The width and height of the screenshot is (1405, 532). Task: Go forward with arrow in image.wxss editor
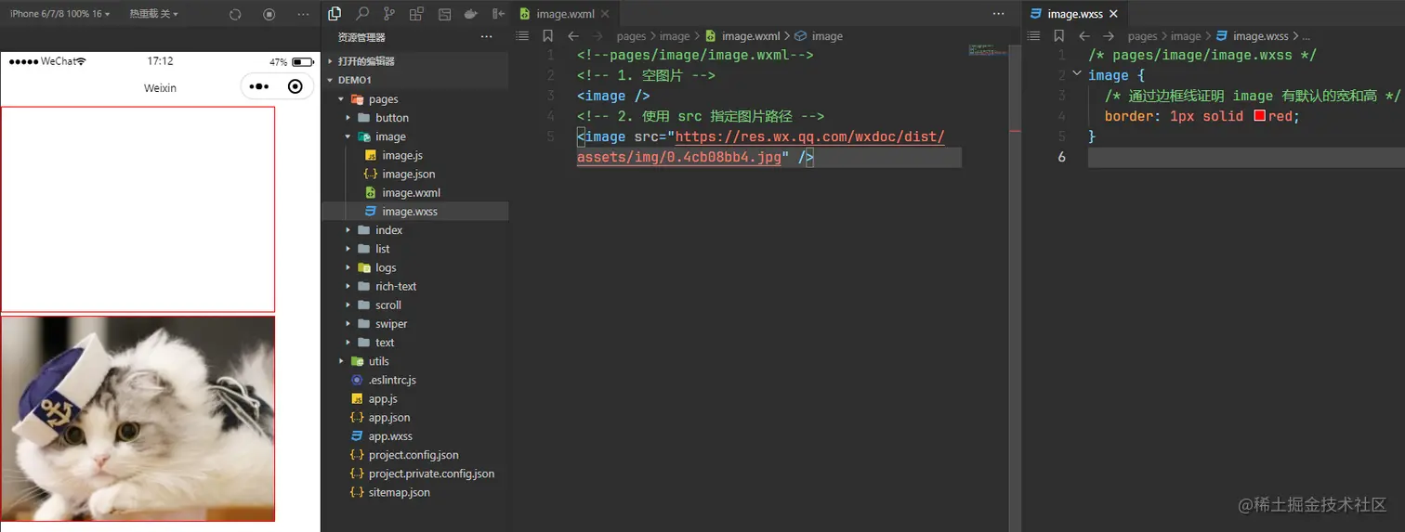1109,36
